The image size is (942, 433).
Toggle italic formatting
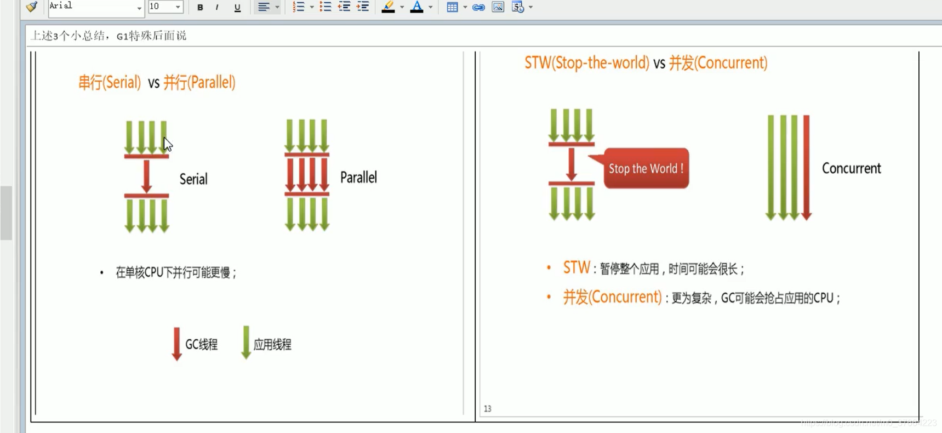click(x=218, y=7)
